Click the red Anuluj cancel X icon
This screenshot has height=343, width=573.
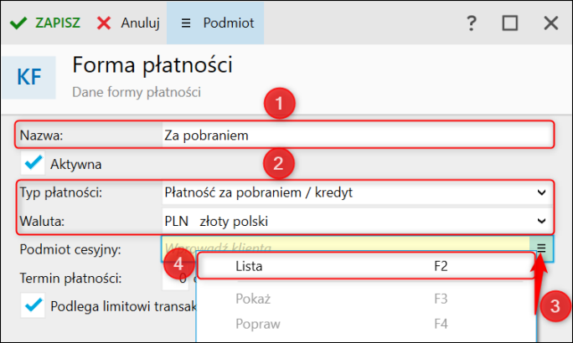[105, 23]
